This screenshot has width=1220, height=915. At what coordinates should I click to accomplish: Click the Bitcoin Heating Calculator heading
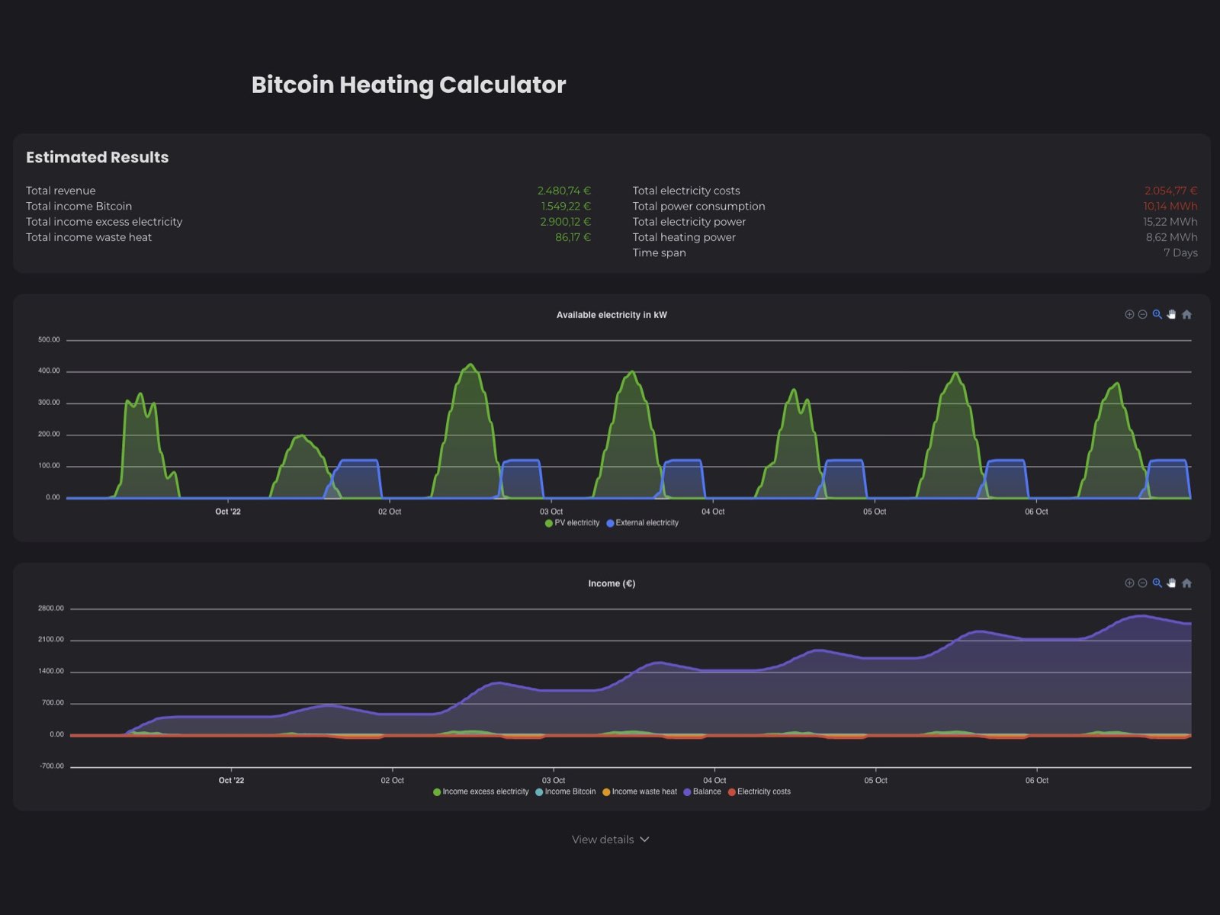[409, 85]
